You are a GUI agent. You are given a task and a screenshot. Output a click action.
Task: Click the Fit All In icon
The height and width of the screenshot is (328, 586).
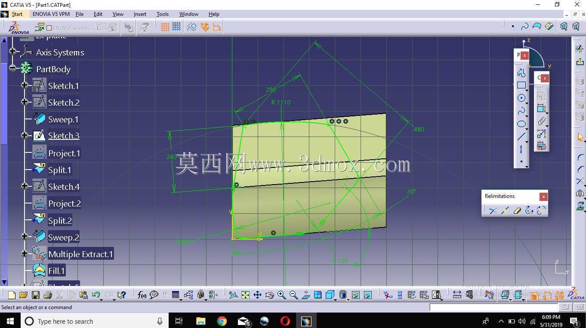245,295
